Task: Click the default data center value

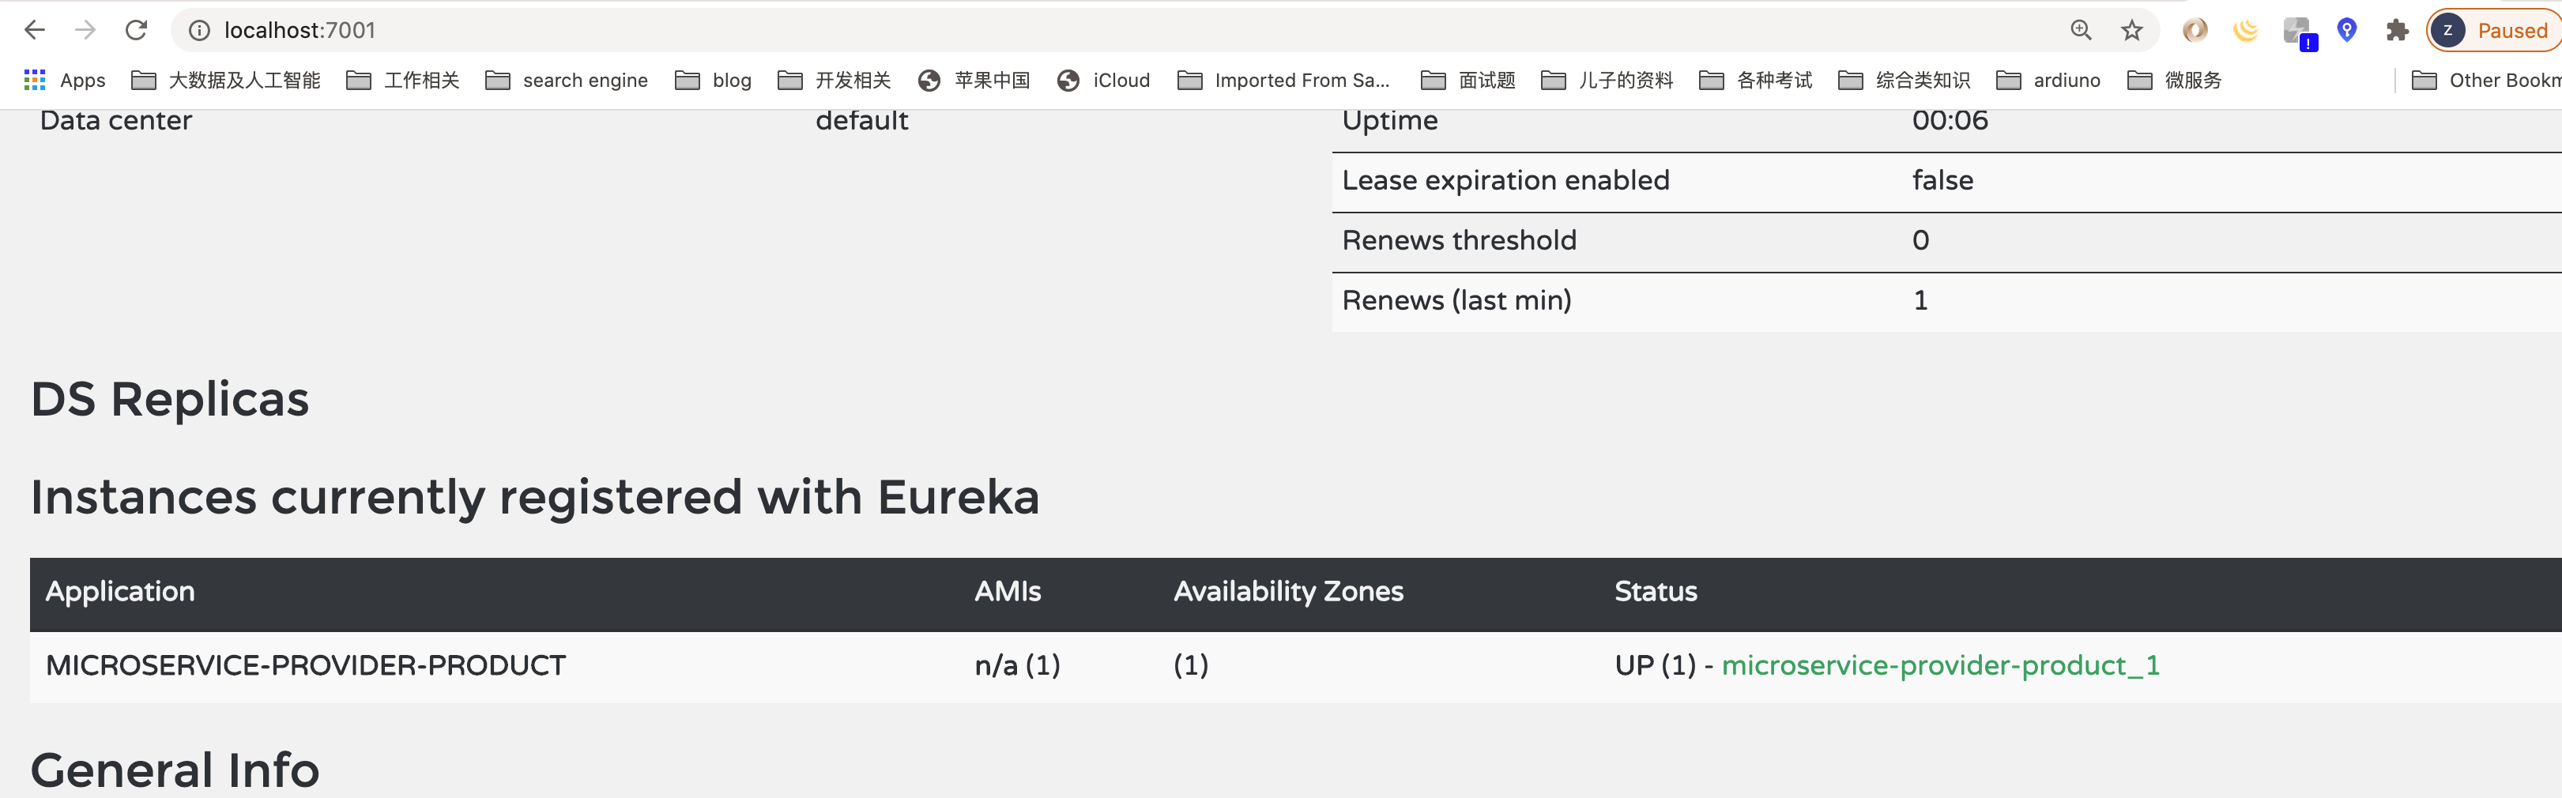Action: coord(861,120)
